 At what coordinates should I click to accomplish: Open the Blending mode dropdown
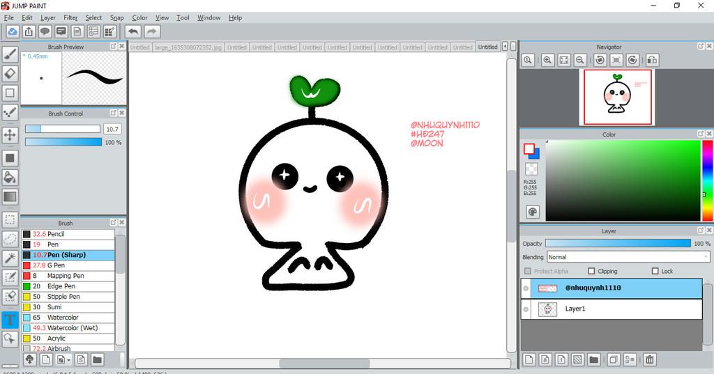(x=628, y=257)
